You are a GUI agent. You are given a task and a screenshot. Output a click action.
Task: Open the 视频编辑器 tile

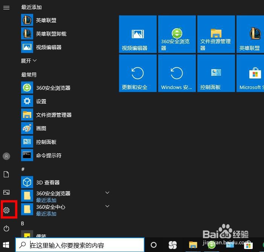point(138,34)
